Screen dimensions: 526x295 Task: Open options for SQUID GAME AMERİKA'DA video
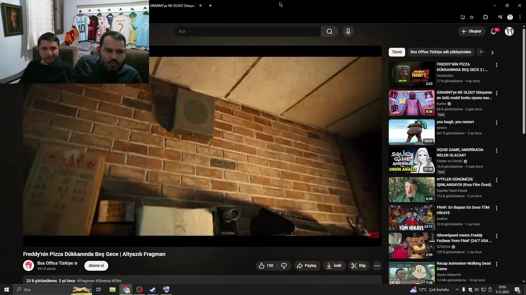click(496, 151)
